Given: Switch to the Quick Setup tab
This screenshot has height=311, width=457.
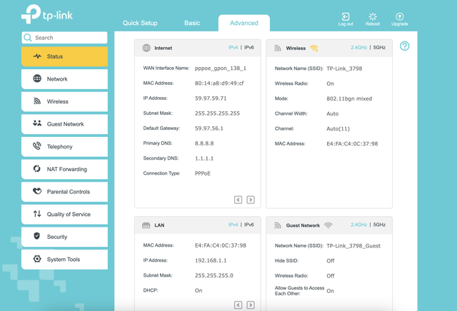Looking at the screenshot, I should click(140, 23).
